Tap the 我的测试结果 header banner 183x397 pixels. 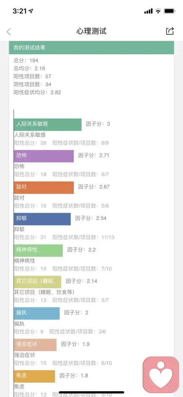pos(91,48)
